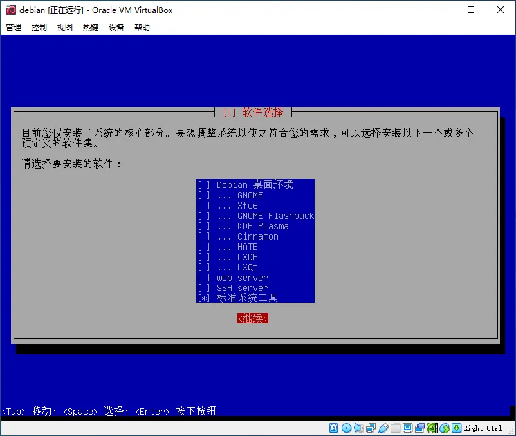The height and width of the screenshot is (436, 516).
Task: Click the network adapters status icon
Action: click(x=371, y=428)
